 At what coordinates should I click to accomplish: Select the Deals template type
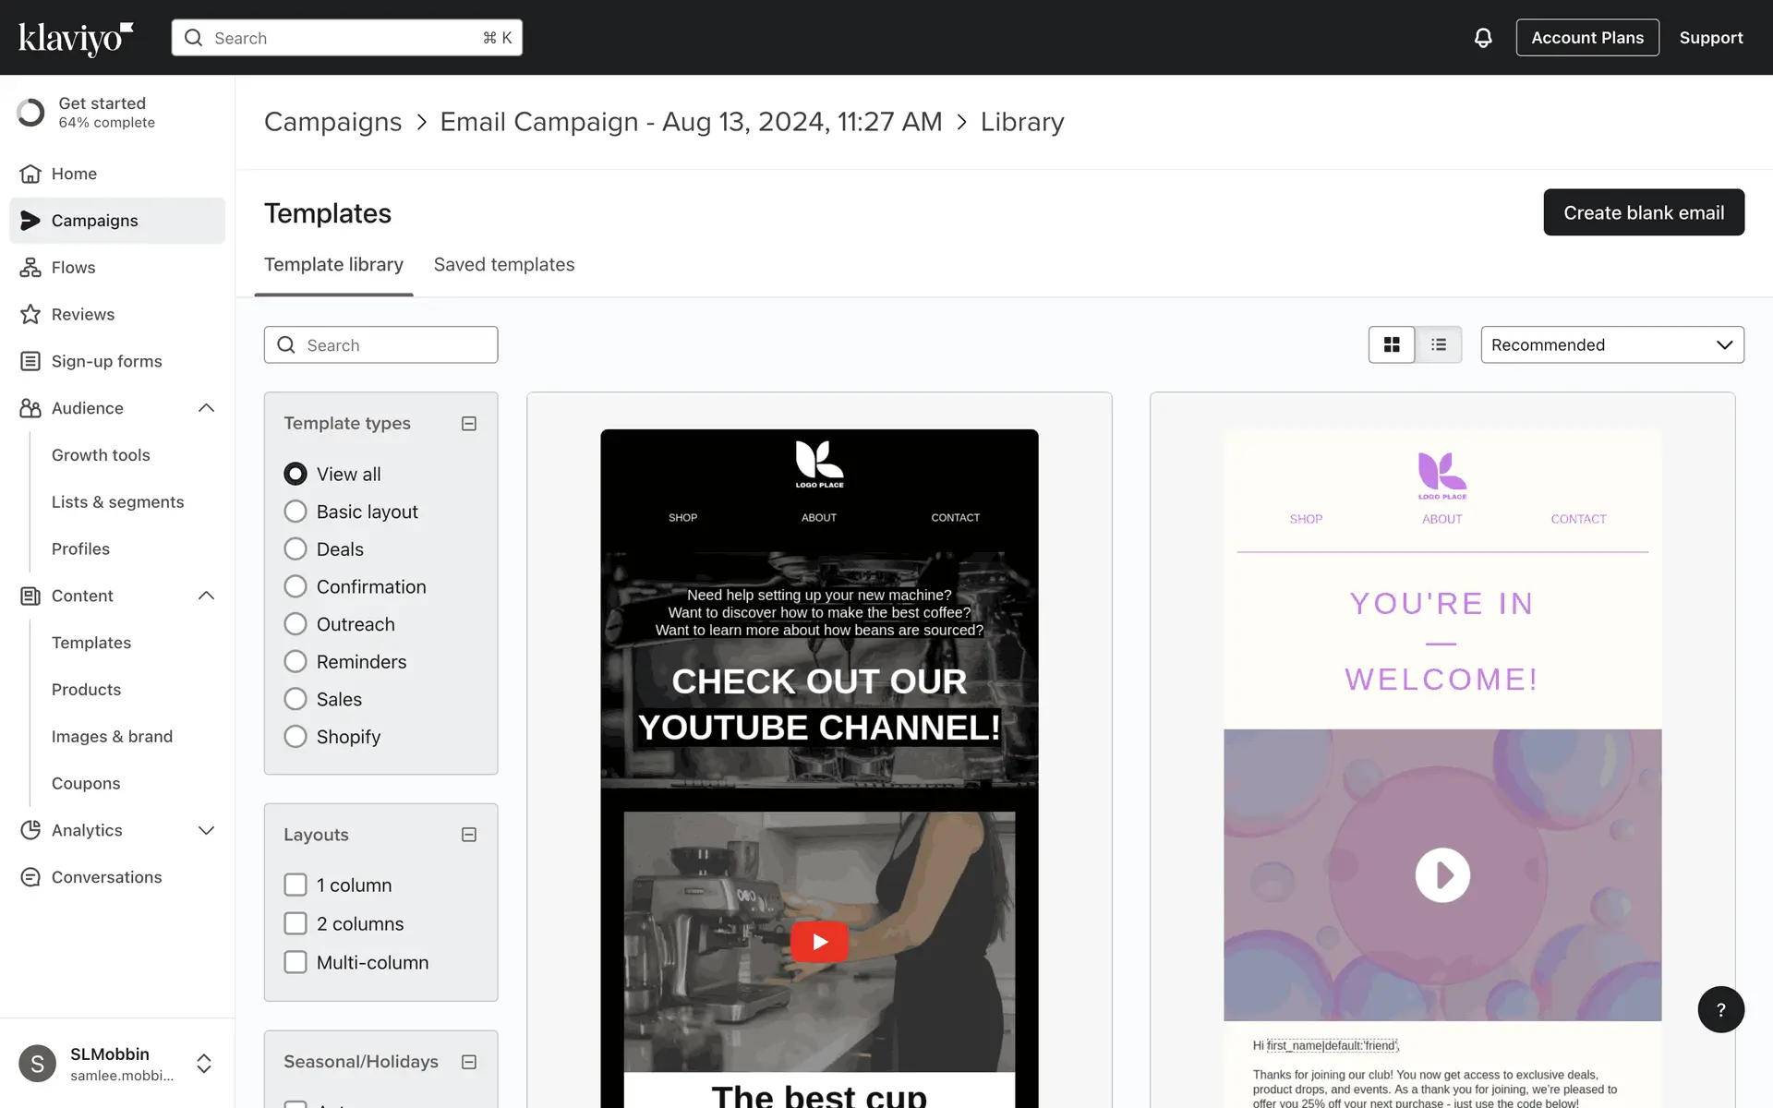coord(295,549)
